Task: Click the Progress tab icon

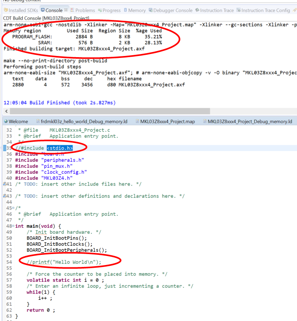Action: pyautogui.click(x=100, y=10)
